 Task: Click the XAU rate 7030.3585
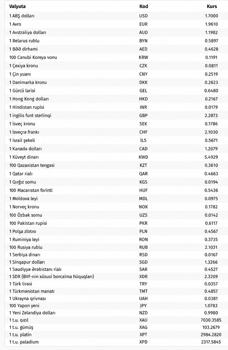click(x=211, y=320)
